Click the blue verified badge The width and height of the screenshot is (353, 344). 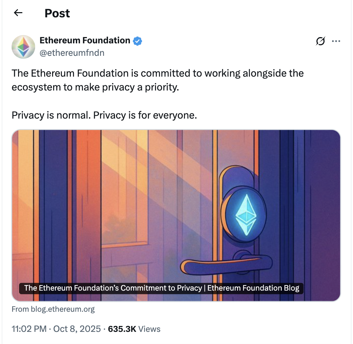138,41
